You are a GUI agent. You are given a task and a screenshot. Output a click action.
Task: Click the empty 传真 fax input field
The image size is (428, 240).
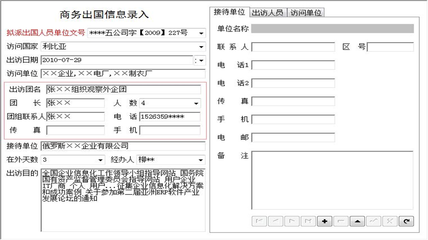(75, 130)
